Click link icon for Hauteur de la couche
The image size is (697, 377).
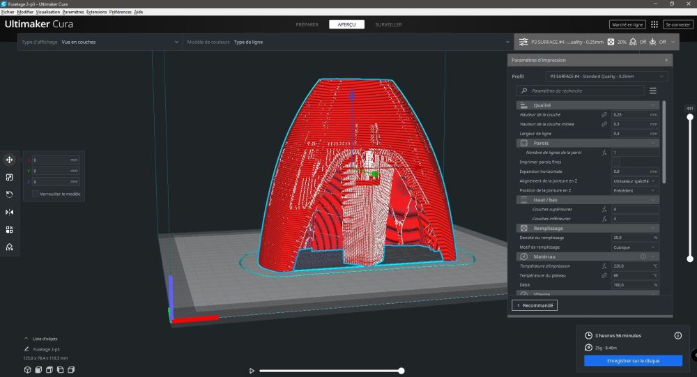604,115
